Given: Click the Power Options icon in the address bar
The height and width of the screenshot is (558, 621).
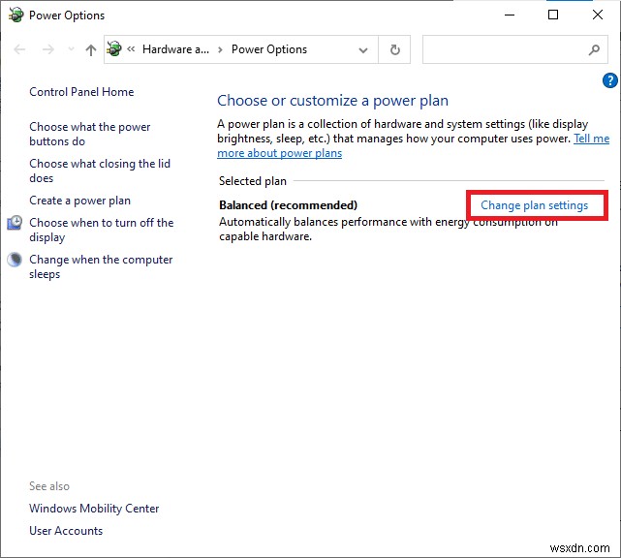Looking at the screenshot, I should 114,49.
